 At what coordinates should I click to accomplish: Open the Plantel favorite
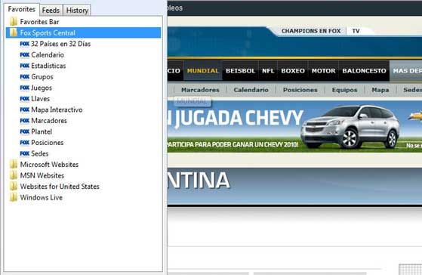coord(42,131)
